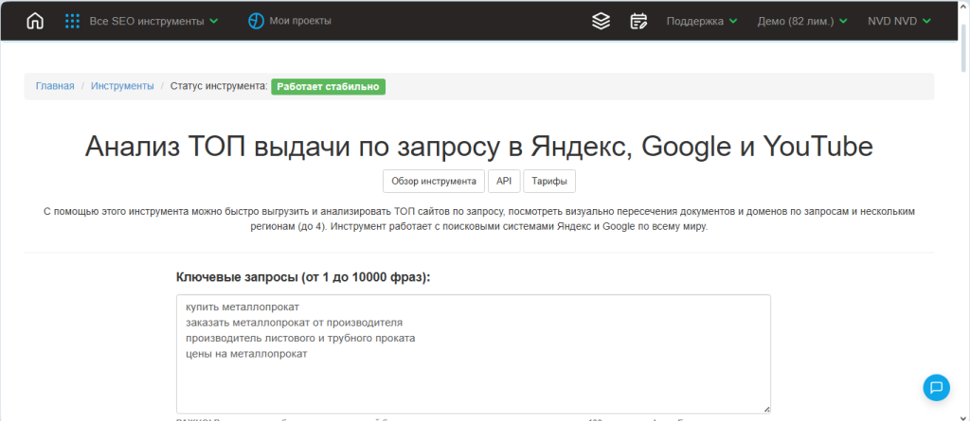Screen dimensions: 970x421
Task: Navigate to the Инструменты breadcrumb link
Action: 122,86
